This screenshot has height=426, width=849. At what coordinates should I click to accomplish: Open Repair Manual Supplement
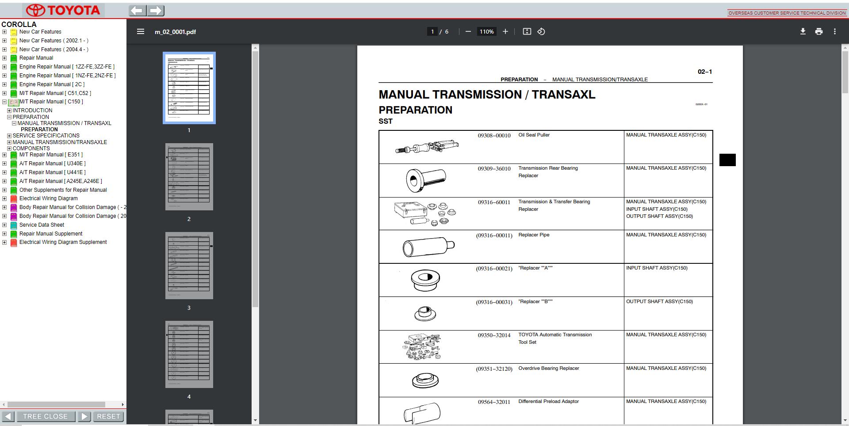51,234
